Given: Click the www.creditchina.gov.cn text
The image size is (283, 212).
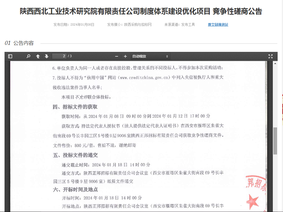Looking at the screenshot, I should (144, 78).
